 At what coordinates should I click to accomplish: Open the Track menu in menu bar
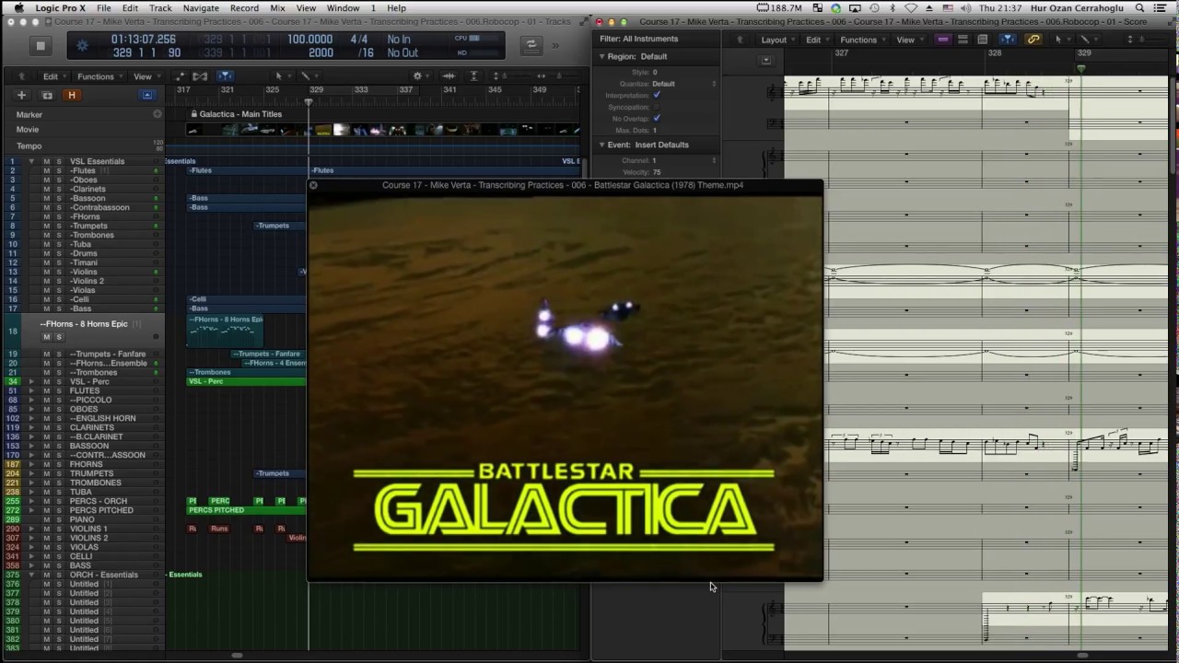click(160, 8)
